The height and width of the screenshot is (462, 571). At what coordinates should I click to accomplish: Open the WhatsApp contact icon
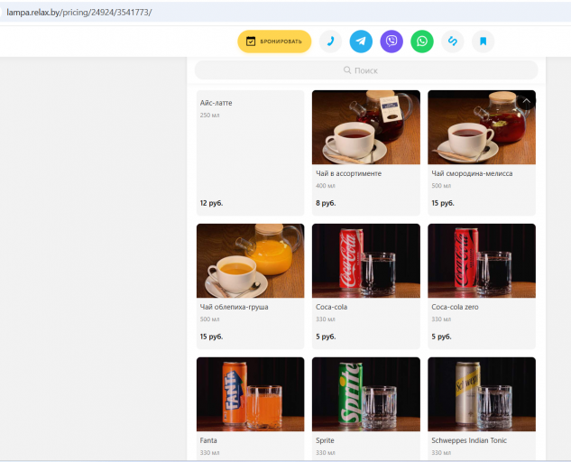click(422, 42)
